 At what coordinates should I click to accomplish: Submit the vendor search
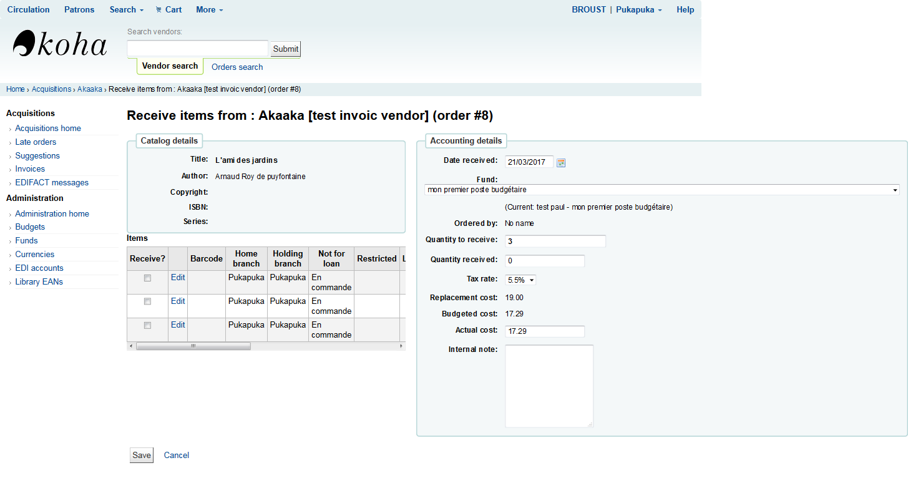286,49
